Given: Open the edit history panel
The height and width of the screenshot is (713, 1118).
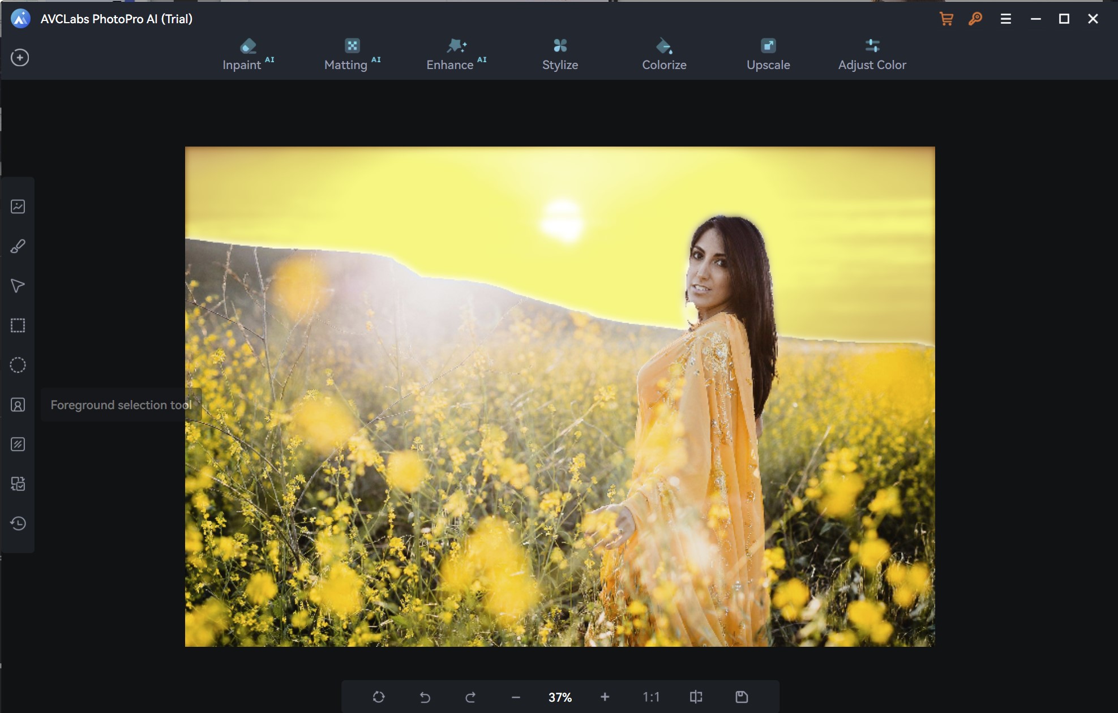Looking at the screenshot, I should coord(18,523).
